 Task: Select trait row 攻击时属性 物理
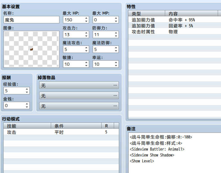(175, 32)
